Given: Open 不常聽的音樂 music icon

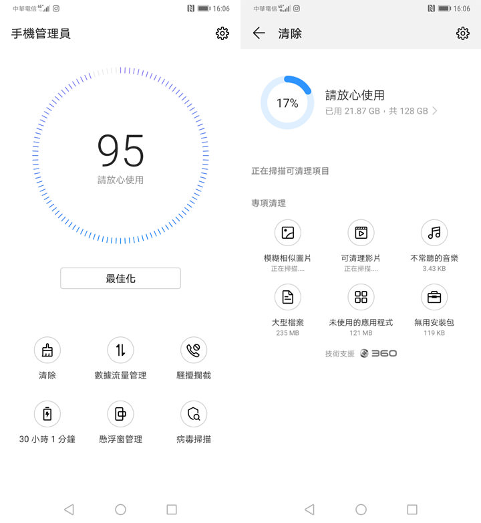Looking at the screenshot, I should point(434,233).
